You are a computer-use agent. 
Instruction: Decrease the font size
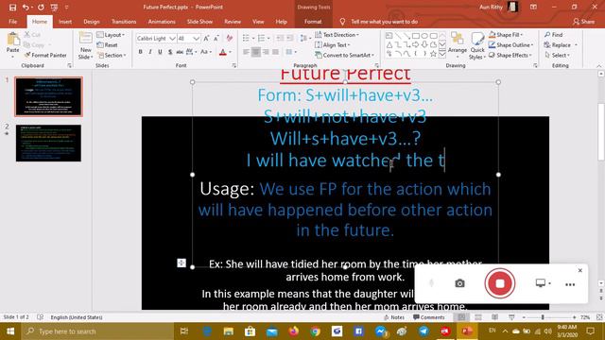(216, 38)
